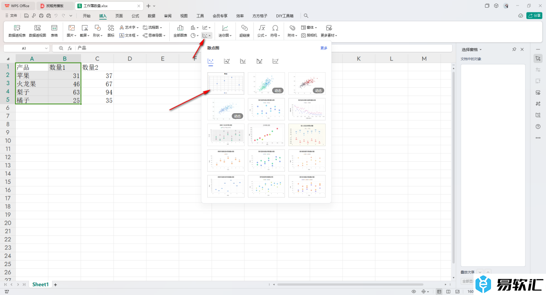Viewport: 546px width, 295px height.
Task: Toggle the eye reading-mode icon in status bar
Action: click(414, 292)
